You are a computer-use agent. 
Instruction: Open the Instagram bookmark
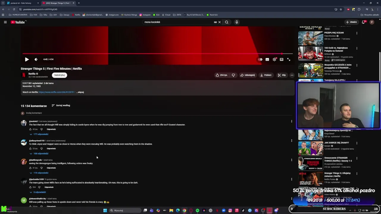pyautogui.click(x=145, y=15)
